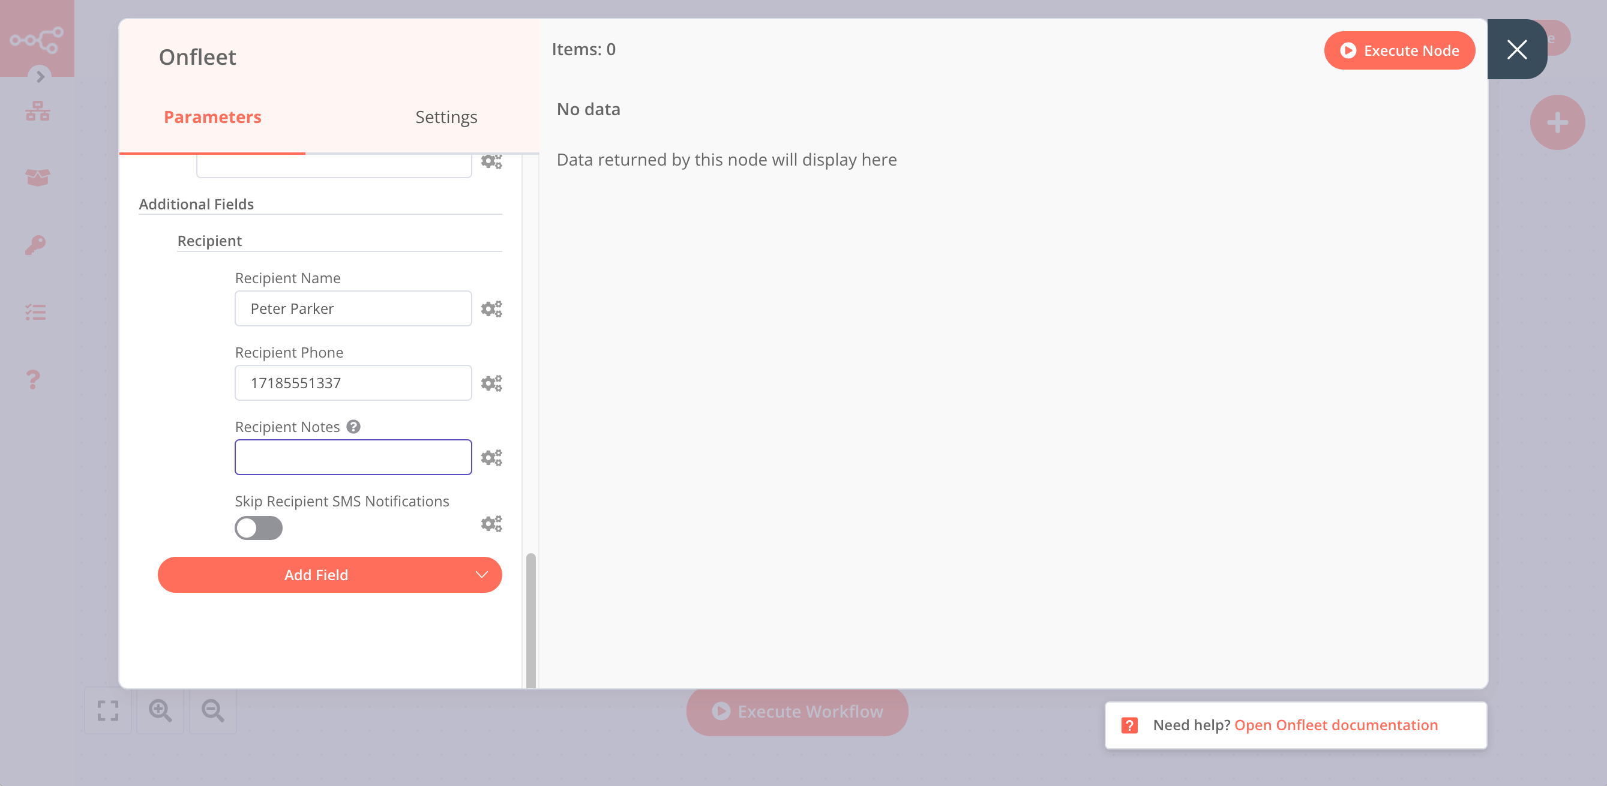The image size is (1607, 786).
Task: Open the Help question mark sidebar icon
Action: 33,379
